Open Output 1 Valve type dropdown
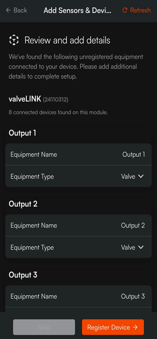Viewport: 157px width, 339px height. [x=132, y=176]
